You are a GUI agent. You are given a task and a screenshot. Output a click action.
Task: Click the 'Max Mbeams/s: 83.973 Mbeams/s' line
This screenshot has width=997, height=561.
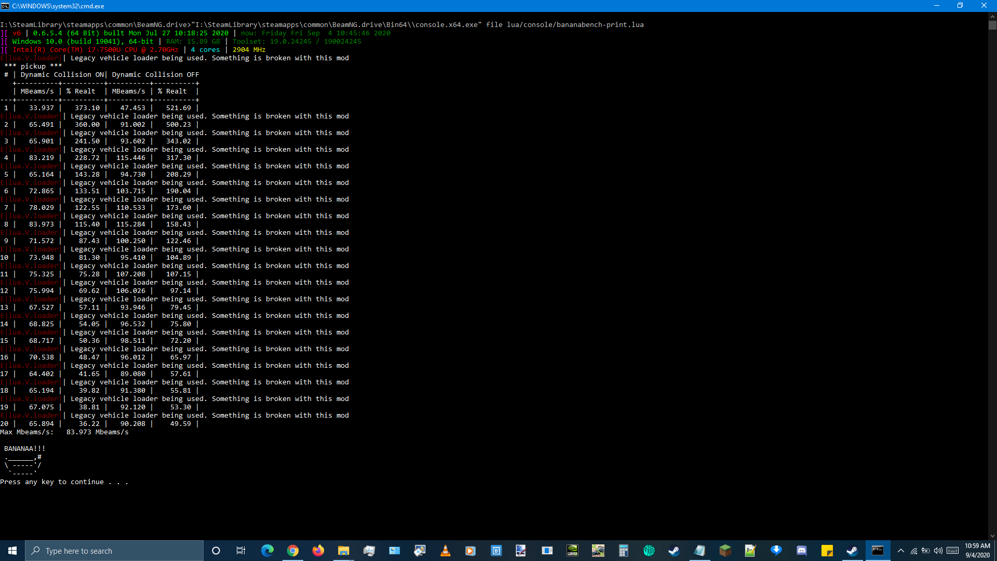(64, 432)
